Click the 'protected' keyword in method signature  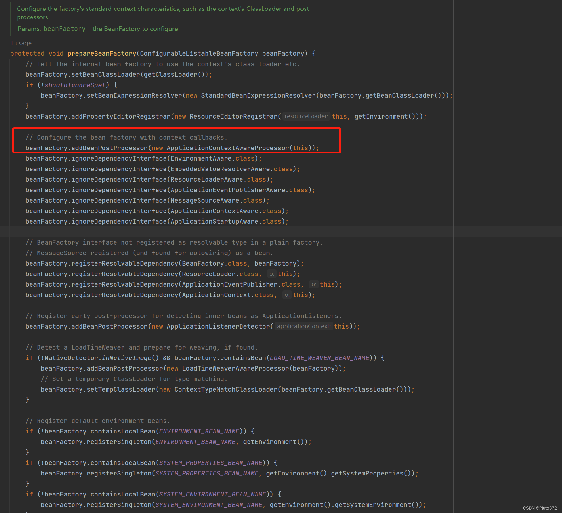(x=27, y=53)
